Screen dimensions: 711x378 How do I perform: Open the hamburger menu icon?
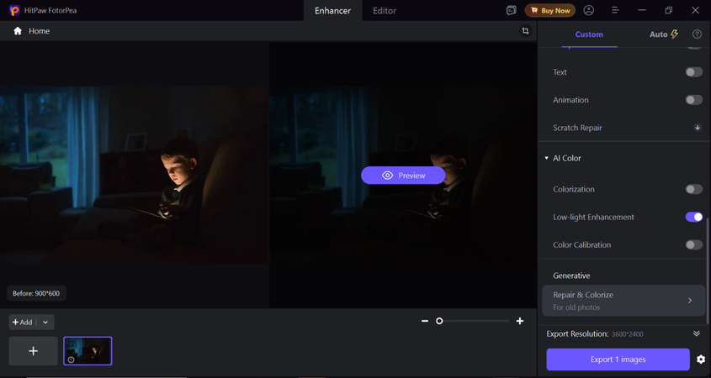615,10
